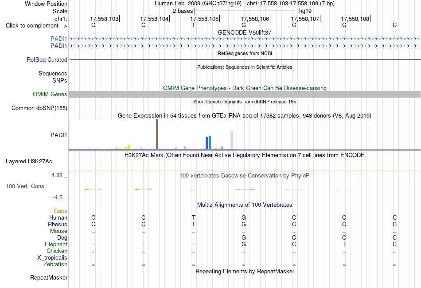Click the tall brown GTEx expression bar
Viewport: 421px width, 288px height.
157,134
